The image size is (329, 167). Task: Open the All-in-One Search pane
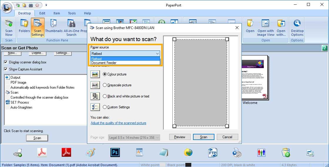pyautogui.click(x=71, y=28)
